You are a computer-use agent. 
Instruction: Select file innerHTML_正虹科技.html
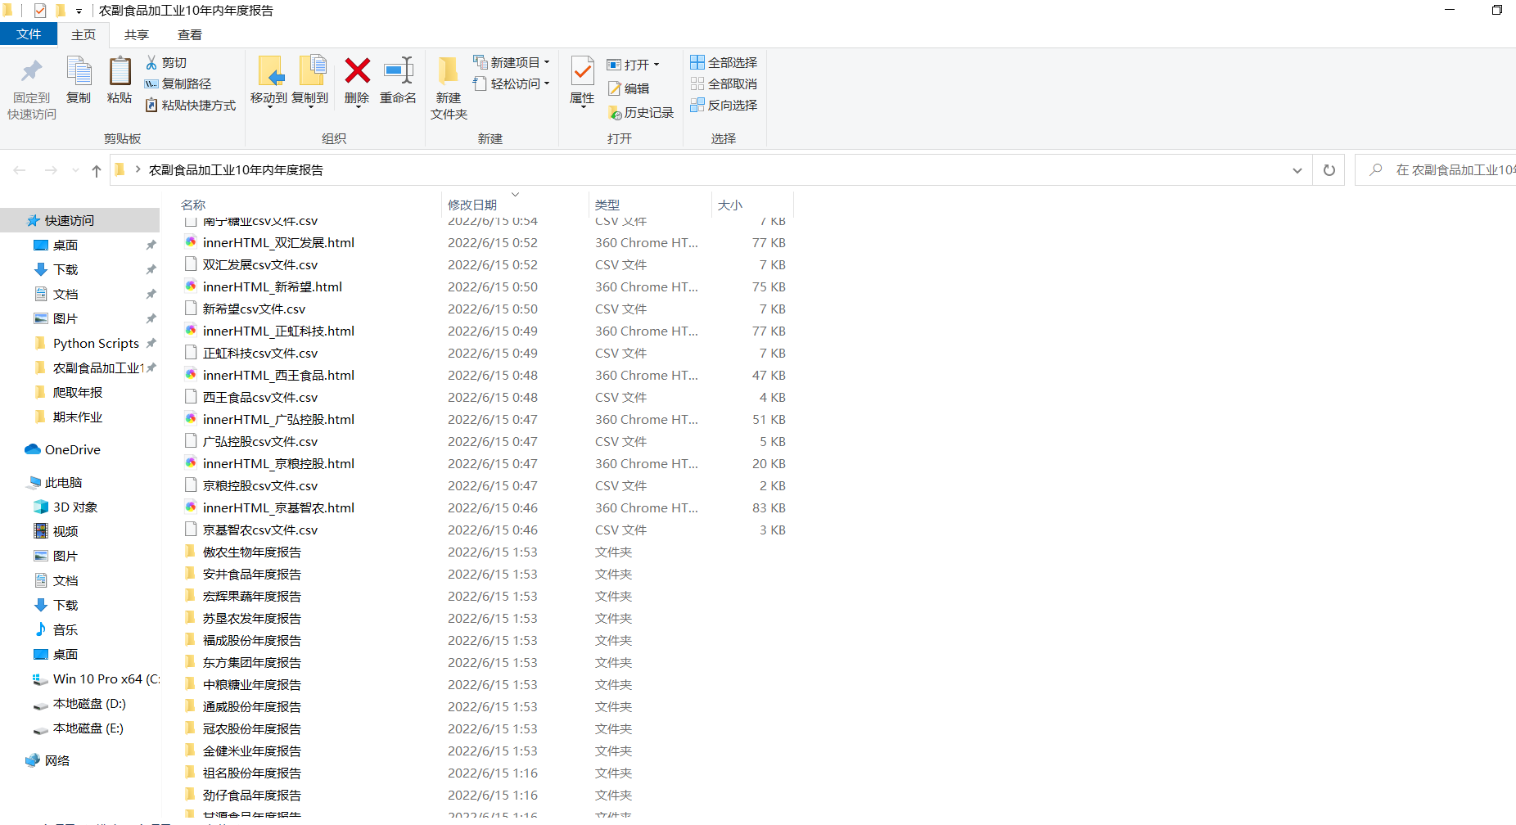point(278,331)
